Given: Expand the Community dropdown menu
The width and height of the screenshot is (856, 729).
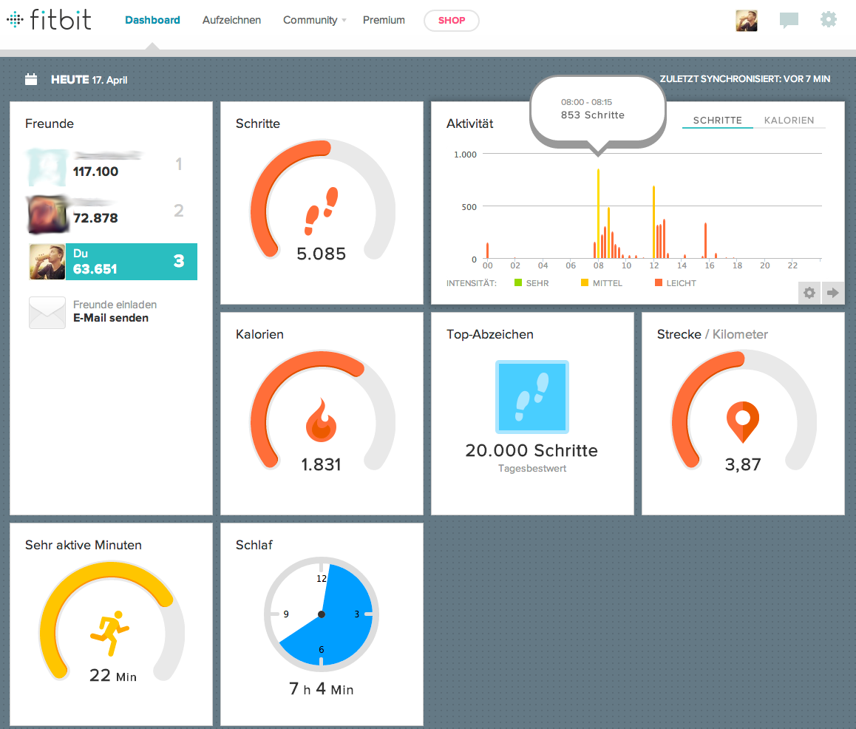Looking at the screenshot, I should pos(314,21).
